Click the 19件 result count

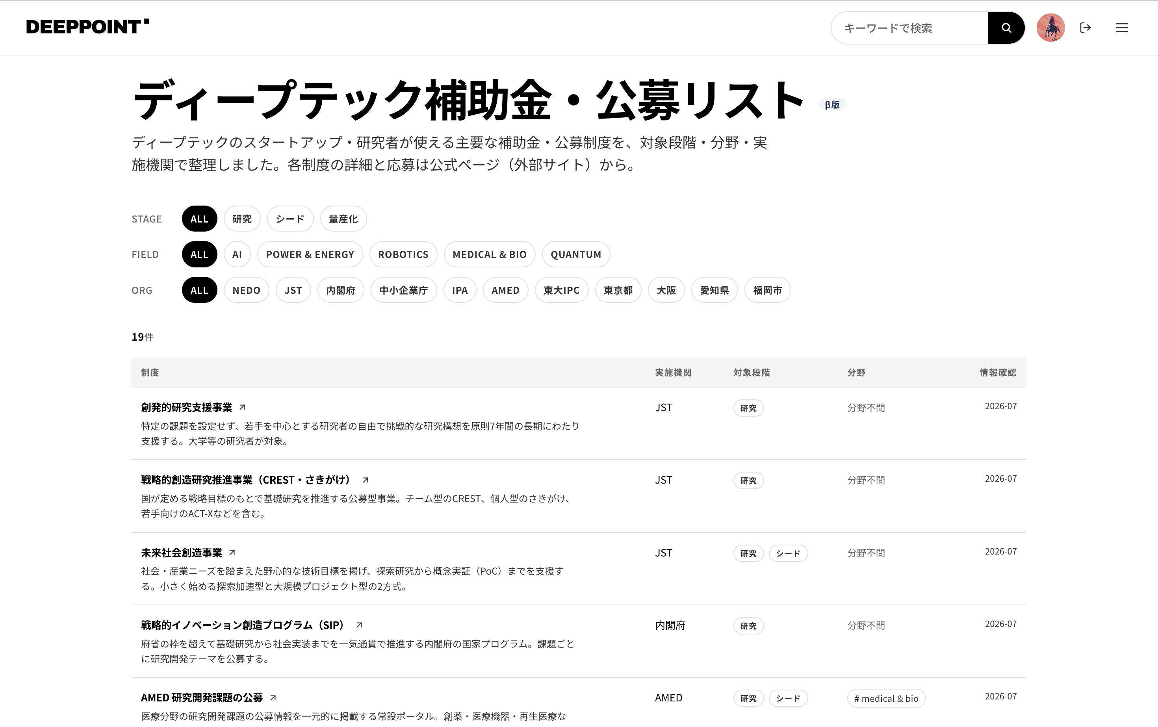(143, 337)
